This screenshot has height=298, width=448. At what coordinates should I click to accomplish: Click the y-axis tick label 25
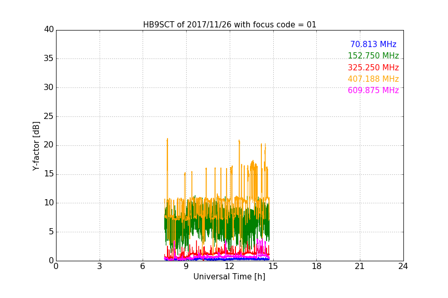(49, 116)
